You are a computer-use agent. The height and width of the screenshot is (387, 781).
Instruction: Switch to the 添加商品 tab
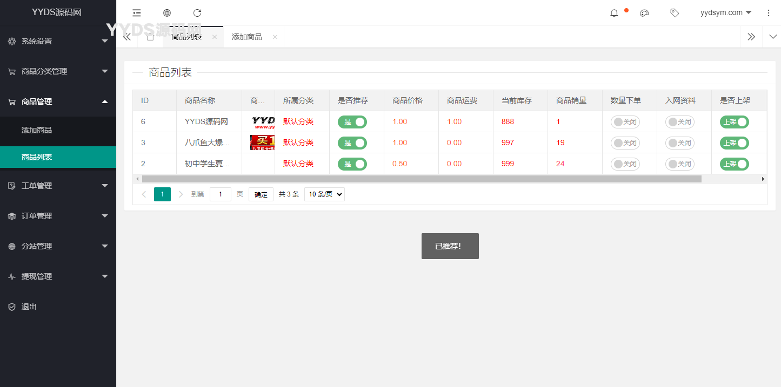(x=247, y=37)
